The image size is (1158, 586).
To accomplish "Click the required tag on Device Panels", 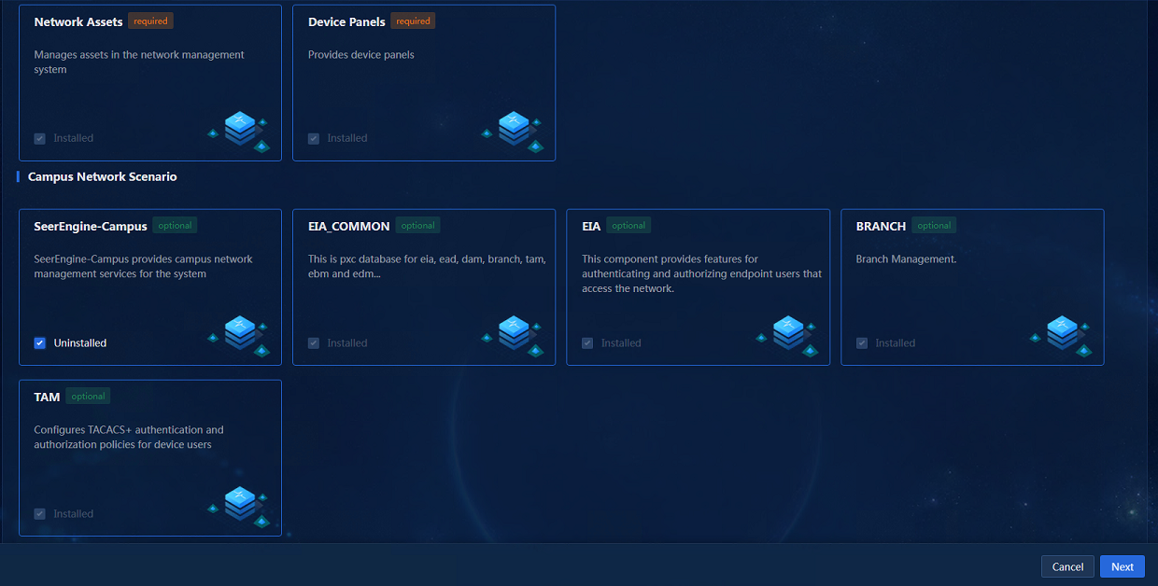I will click(x=413, y=21).
